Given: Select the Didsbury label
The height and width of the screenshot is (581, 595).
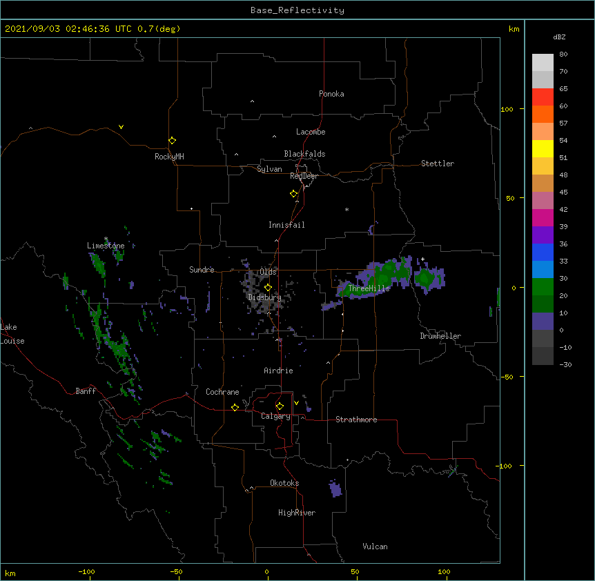Looking at the screenshot, I should 264,297.
